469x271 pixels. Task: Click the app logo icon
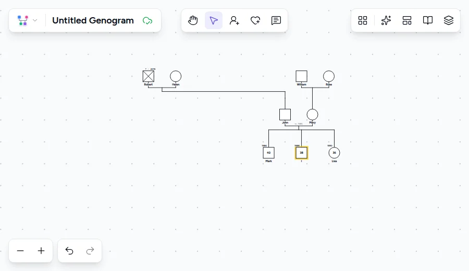point(23,20)
